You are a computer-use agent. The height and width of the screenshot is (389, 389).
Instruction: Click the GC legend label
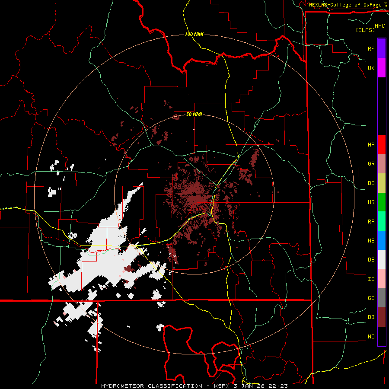[x=371, y=298]
